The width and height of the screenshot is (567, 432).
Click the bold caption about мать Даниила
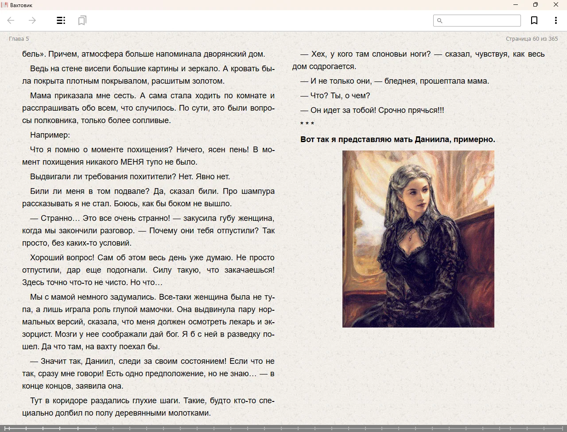click(397, 139)
